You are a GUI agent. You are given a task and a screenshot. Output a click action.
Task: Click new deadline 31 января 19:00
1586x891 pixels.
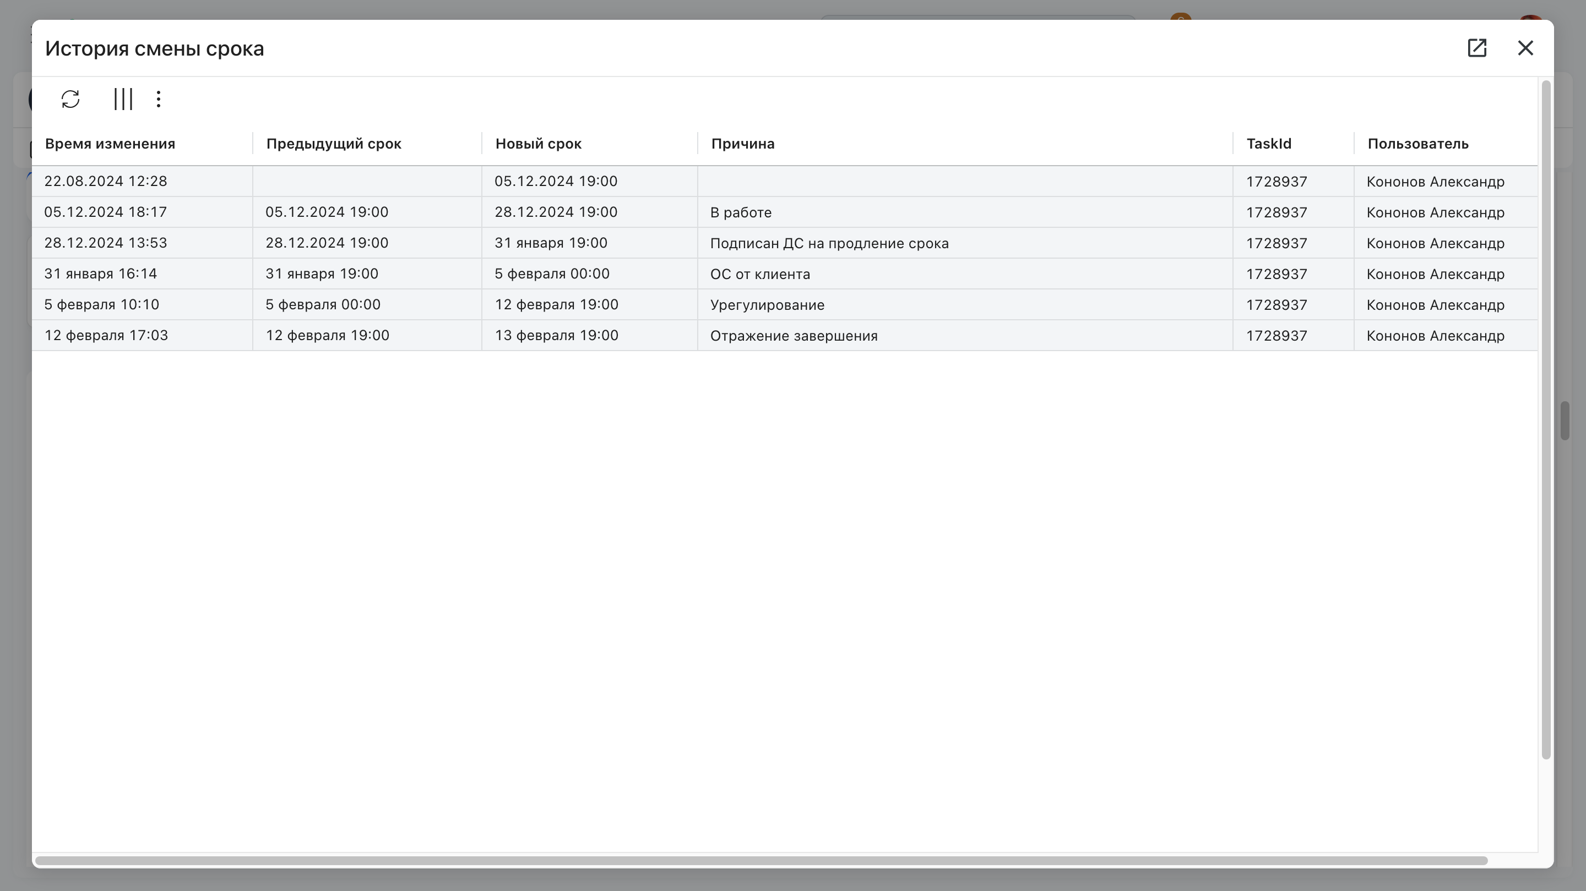point(551,243)
